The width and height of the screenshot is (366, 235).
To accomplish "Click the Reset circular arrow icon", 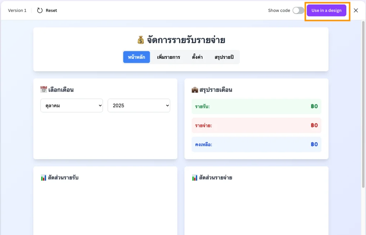I will 40,10.
